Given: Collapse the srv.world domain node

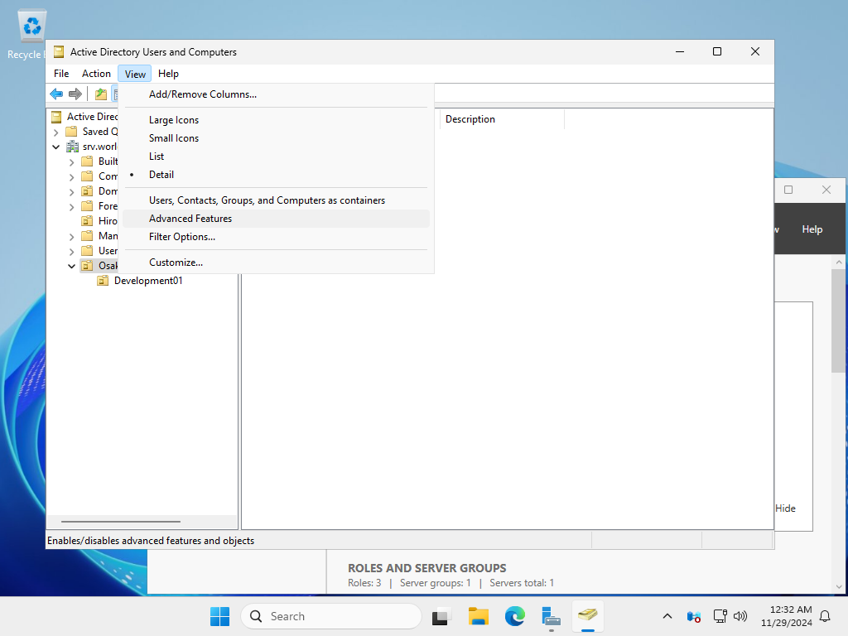Looking at the screenshot, I should click(x=55, y=147).
